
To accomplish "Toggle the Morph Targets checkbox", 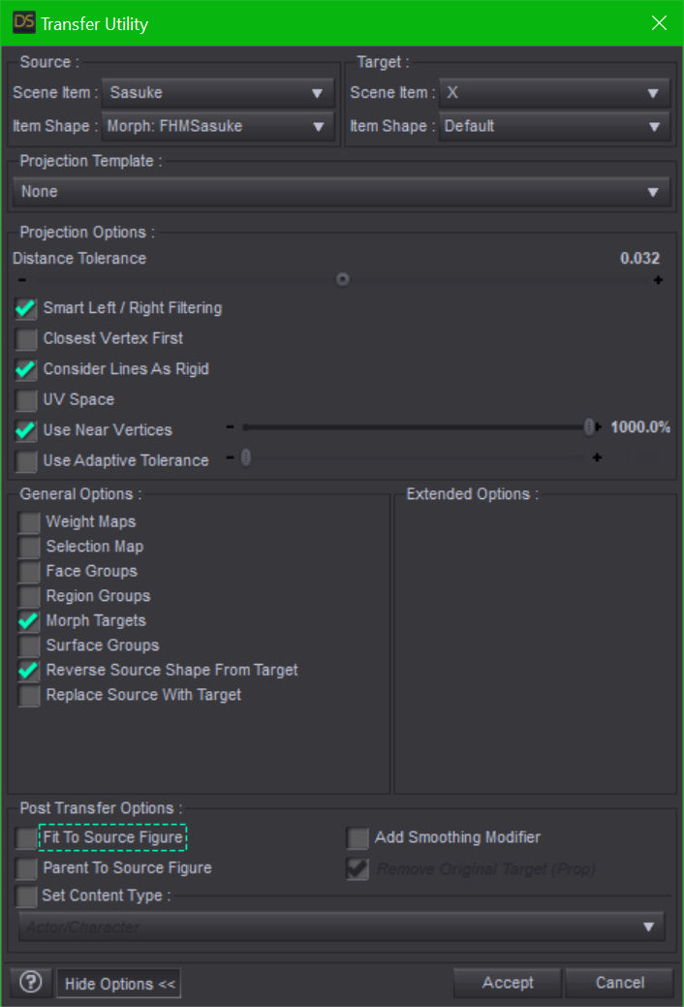I will (x=29, y=621).
